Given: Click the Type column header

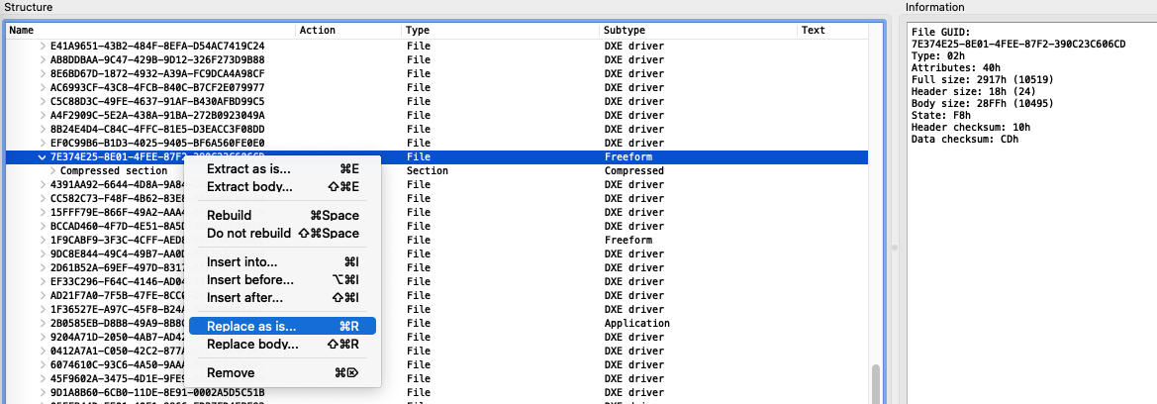Looking at the screenshot, I should [500, 31].
